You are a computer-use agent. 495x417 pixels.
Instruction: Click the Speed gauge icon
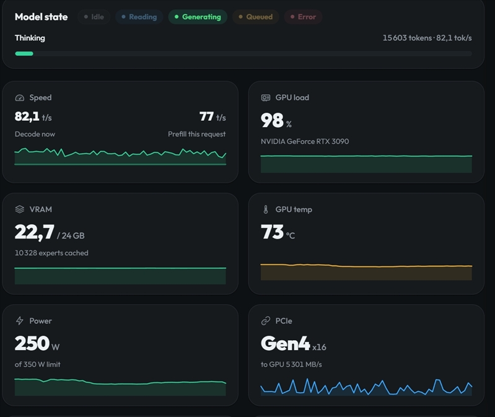pyautogui.click(x=20, y=98)
